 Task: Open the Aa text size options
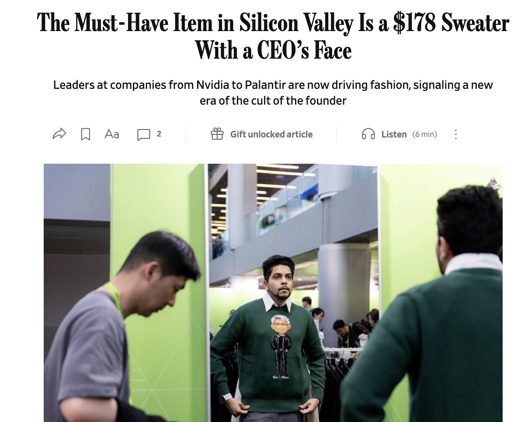coord(112,134)
